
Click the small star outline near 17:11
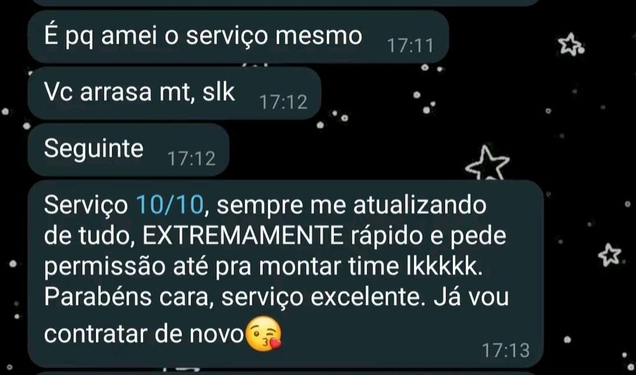(x=570, y=44)
